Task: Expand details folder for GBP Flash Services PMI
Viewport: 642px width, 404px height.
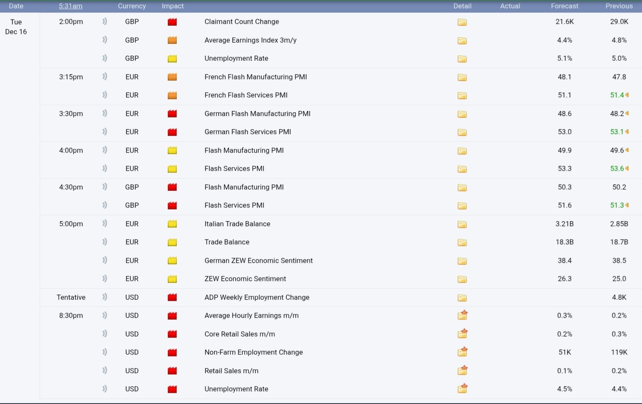Action: (462, 206)
